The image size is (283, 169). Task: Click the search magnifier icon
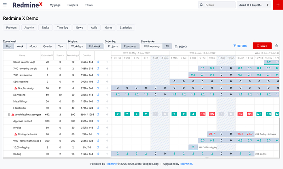tap(202, 5)
